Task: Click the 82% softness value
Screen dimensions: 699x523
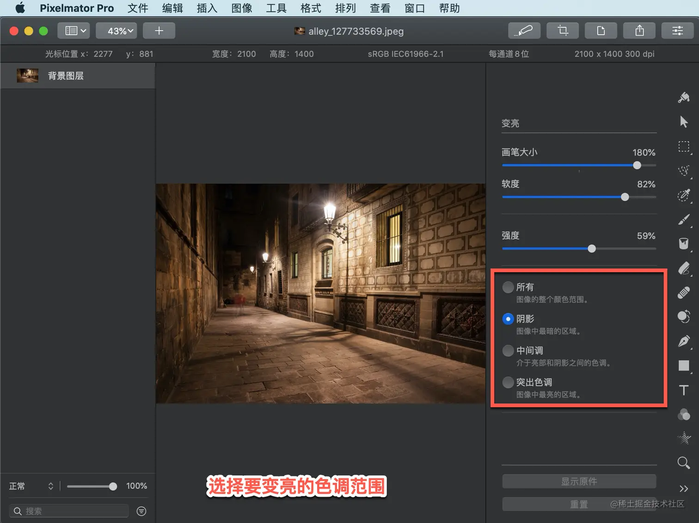Action: [x=646, y=184]
